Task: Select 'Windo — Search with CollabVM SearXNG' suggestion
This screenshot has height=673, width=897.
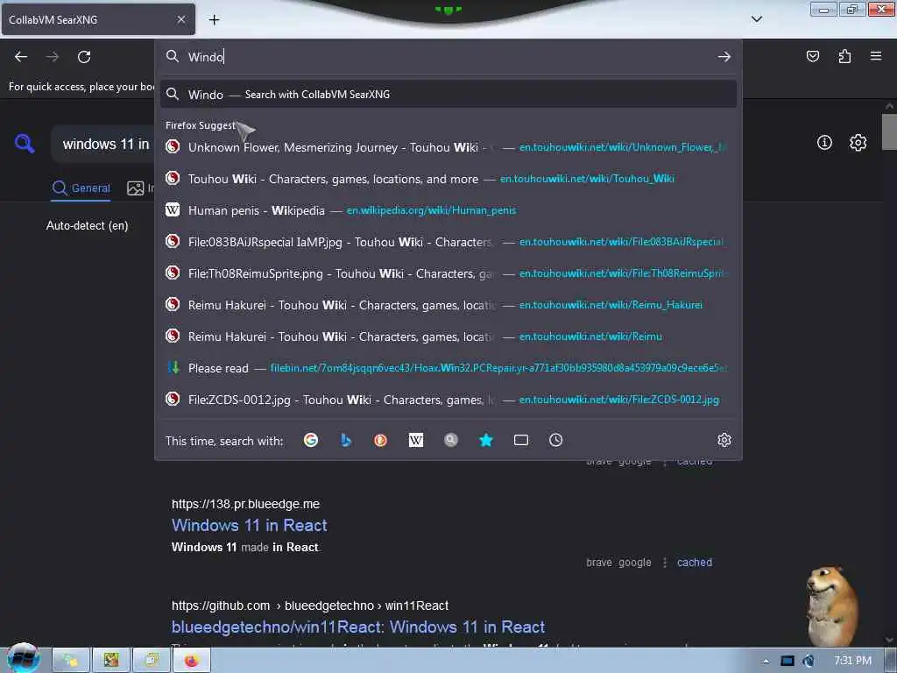Action: click(448, 95)
